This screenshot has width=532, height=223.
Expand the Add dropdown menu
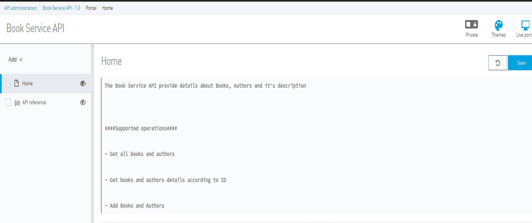[15, 59]
